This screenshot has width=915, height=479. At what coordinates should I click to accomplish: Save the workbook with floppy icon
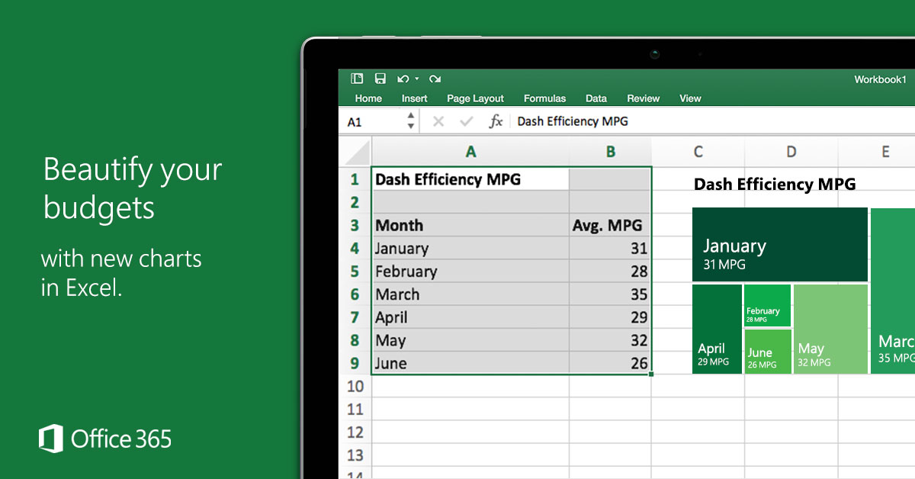tap(380, 79)
